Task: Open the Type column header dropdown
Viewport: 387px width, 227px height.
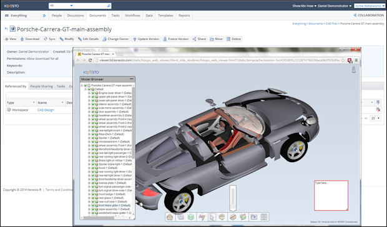Action: pos(34,102)
